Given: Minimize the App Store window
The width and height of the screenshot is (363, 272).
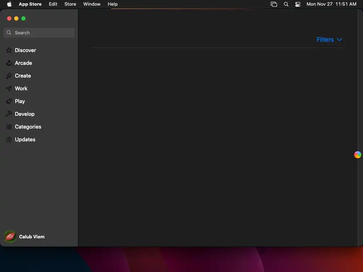Looking at the screenshot, I should (x=16, y=18).
